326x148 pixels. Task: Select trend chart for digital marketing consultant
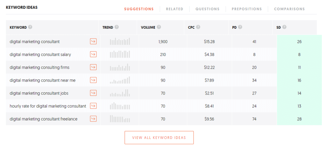(120, 41)
